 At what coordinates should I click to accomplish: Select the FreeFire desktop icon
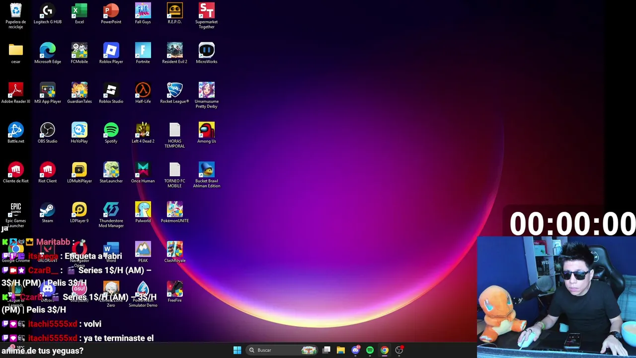point(175,292)
